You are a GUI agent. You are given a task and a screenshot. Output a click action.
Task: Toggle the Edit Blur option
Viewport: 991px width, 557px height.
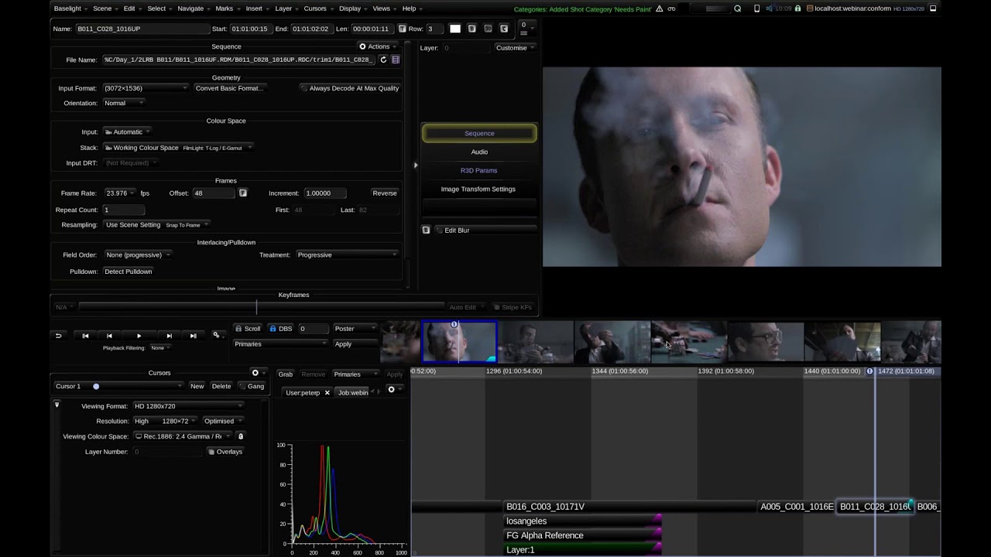pos(485,230)
